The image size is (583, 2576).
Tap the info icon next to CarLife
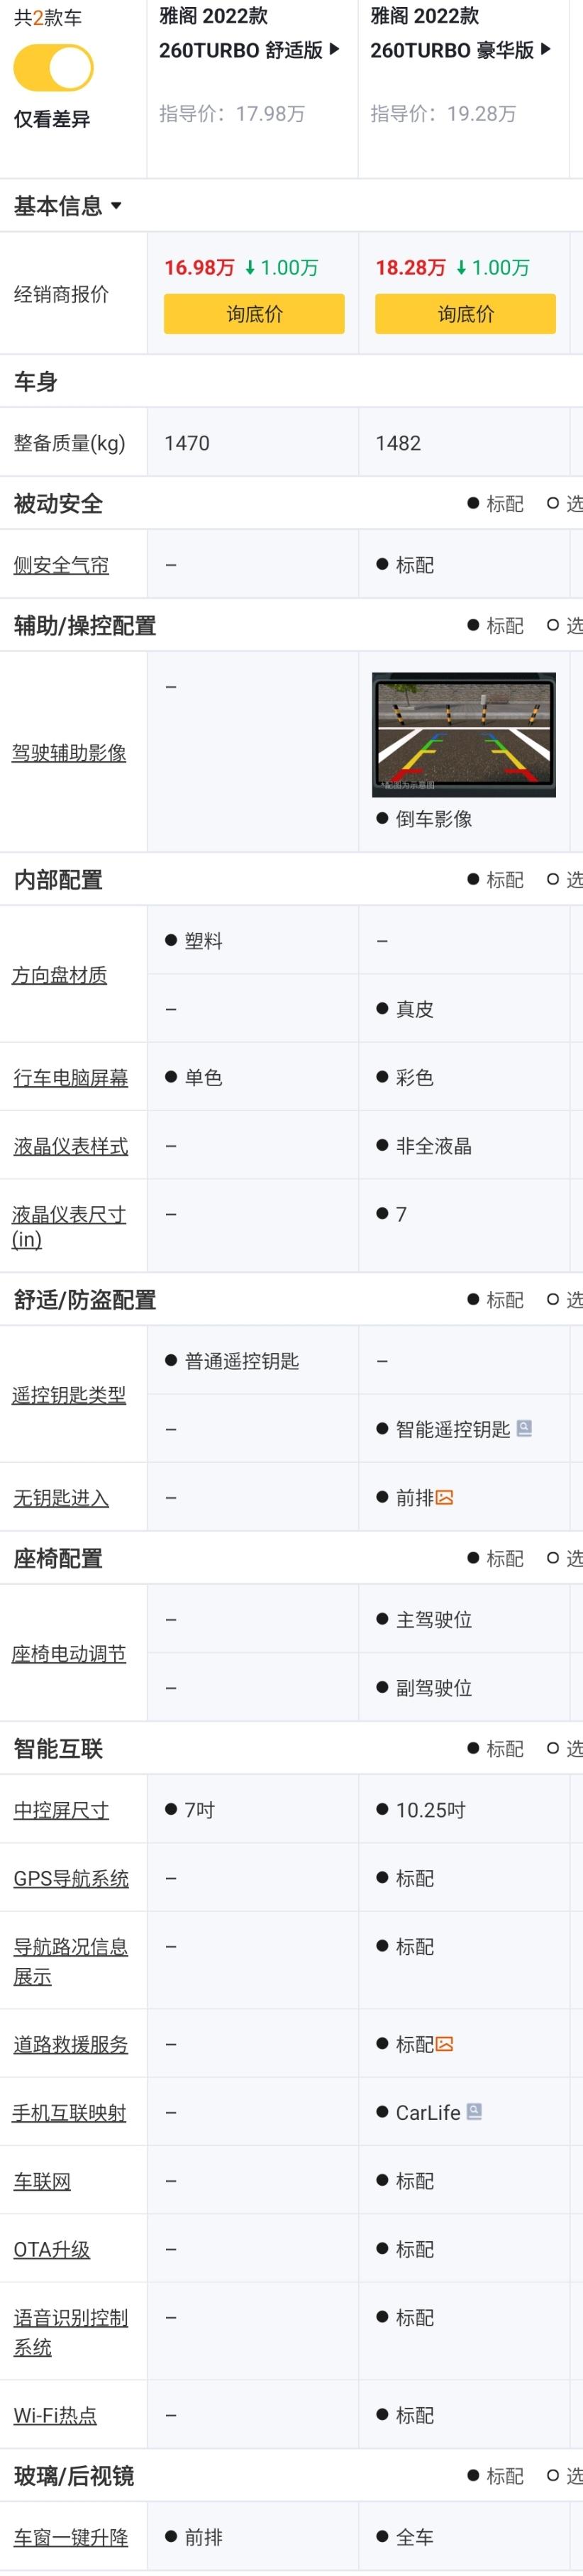pos(474,2112)
